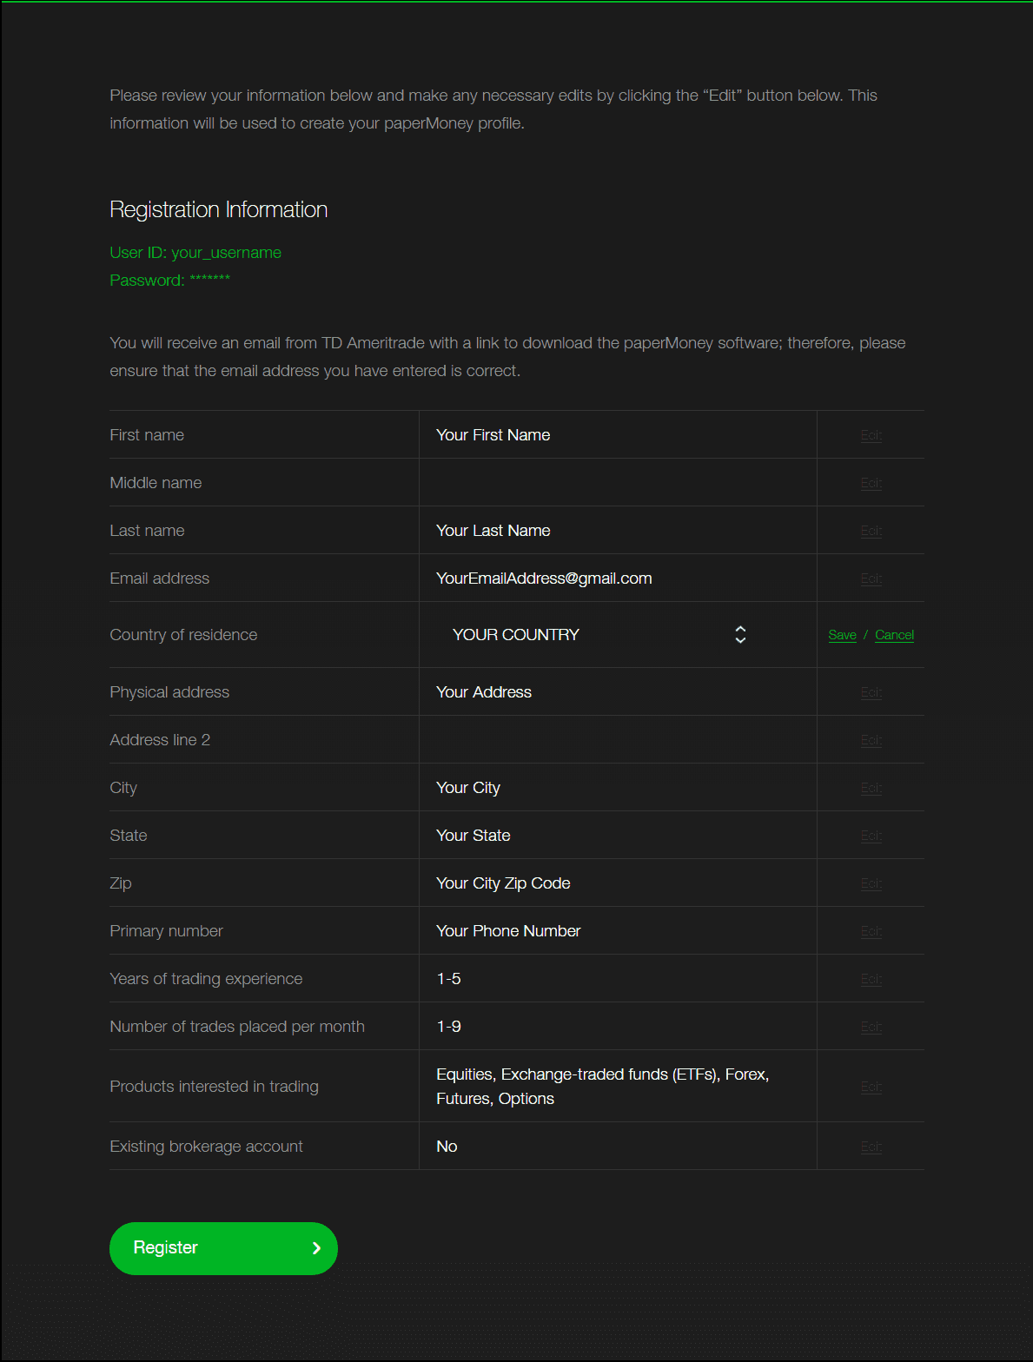Cancel the country of residence edit

pos(894,635)
